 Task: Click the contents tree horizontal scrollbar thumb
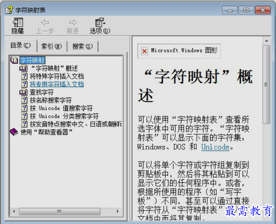coord(60,212)
